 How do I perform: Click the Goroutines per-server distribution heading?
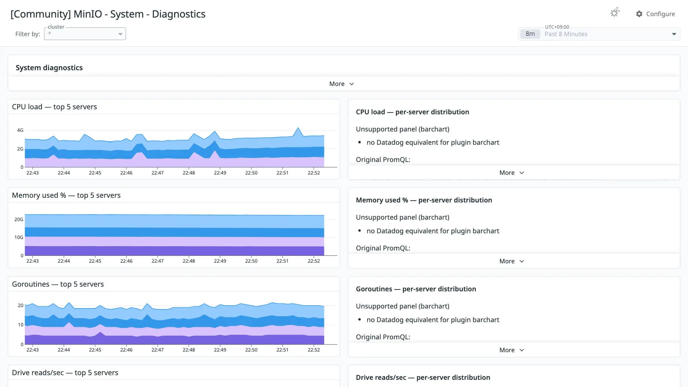pos(416,289)
